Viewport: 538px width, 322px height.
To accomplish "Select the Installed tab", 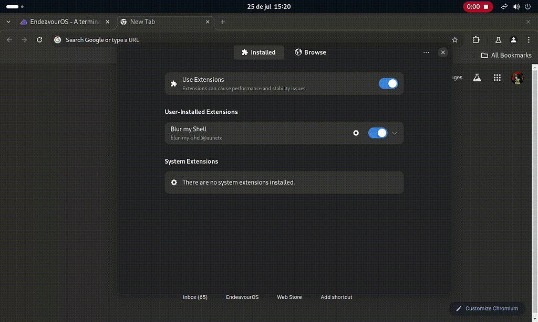I will click(x=258, y=52).
